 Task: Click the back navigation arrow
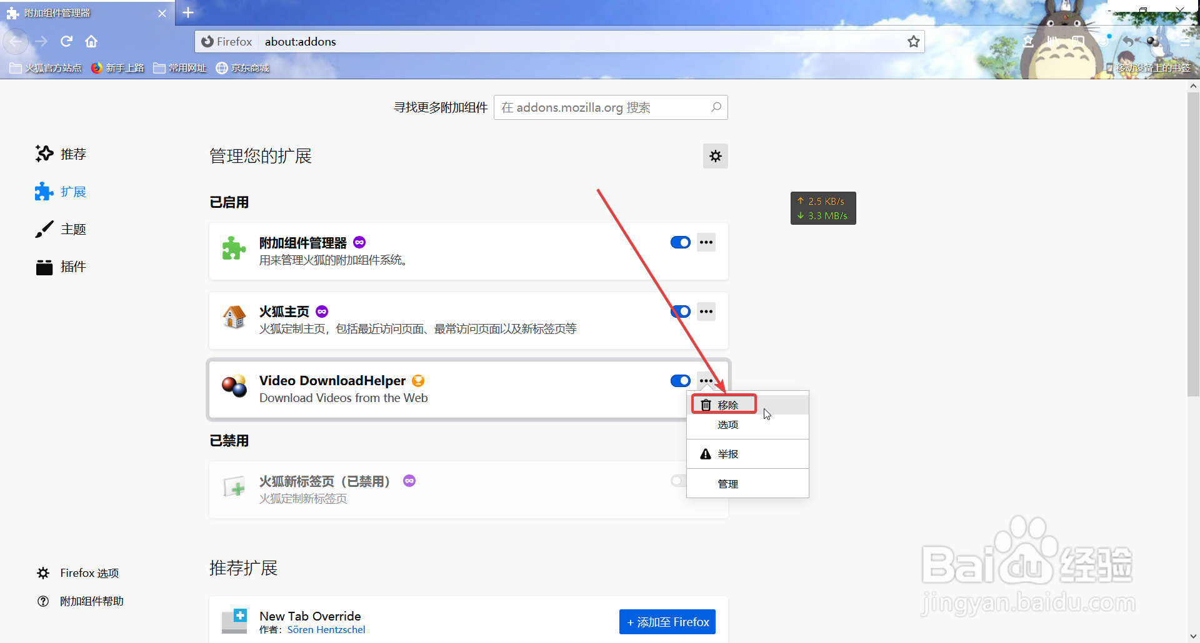tap(16, 41)
